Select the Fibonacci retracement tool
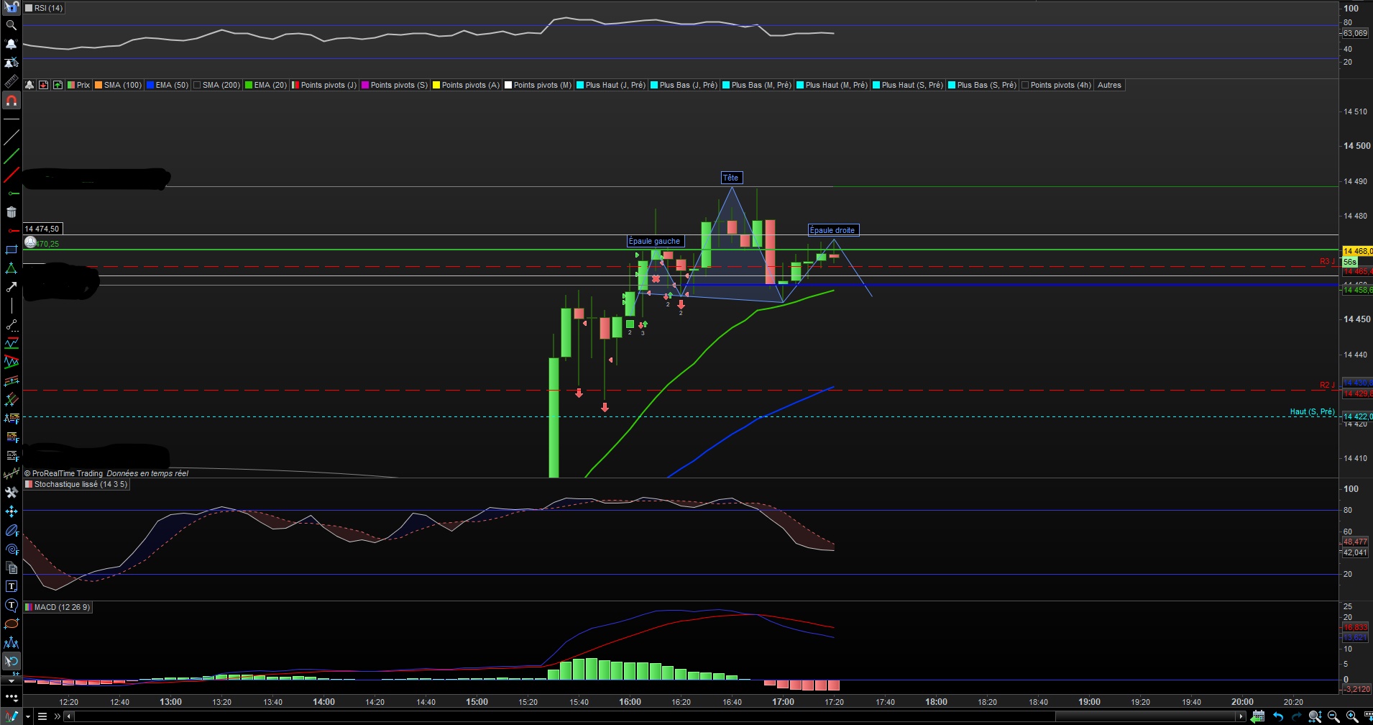This screenshot has width=1373, height=725. (11, 437)
